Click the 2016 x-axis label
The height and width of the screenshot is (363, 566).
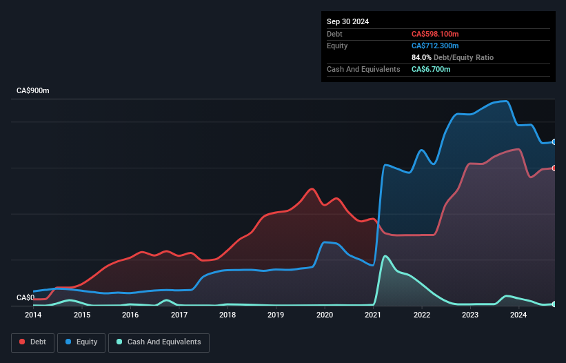pyautogui.click(x=130, y=315)
